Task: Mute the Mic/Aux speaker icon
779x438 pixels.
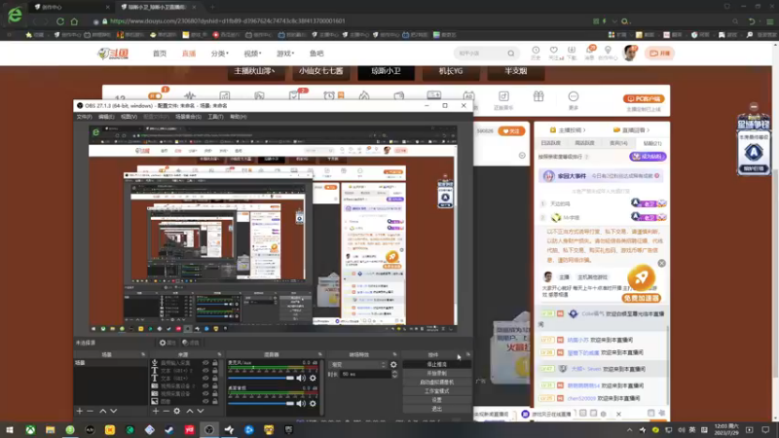Action: [x=301, y=378]
